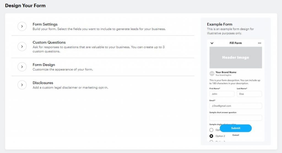Click the Email field with J.Doe@gmail.com
This screenshot has width=282, height=153.
click(236, 106)
